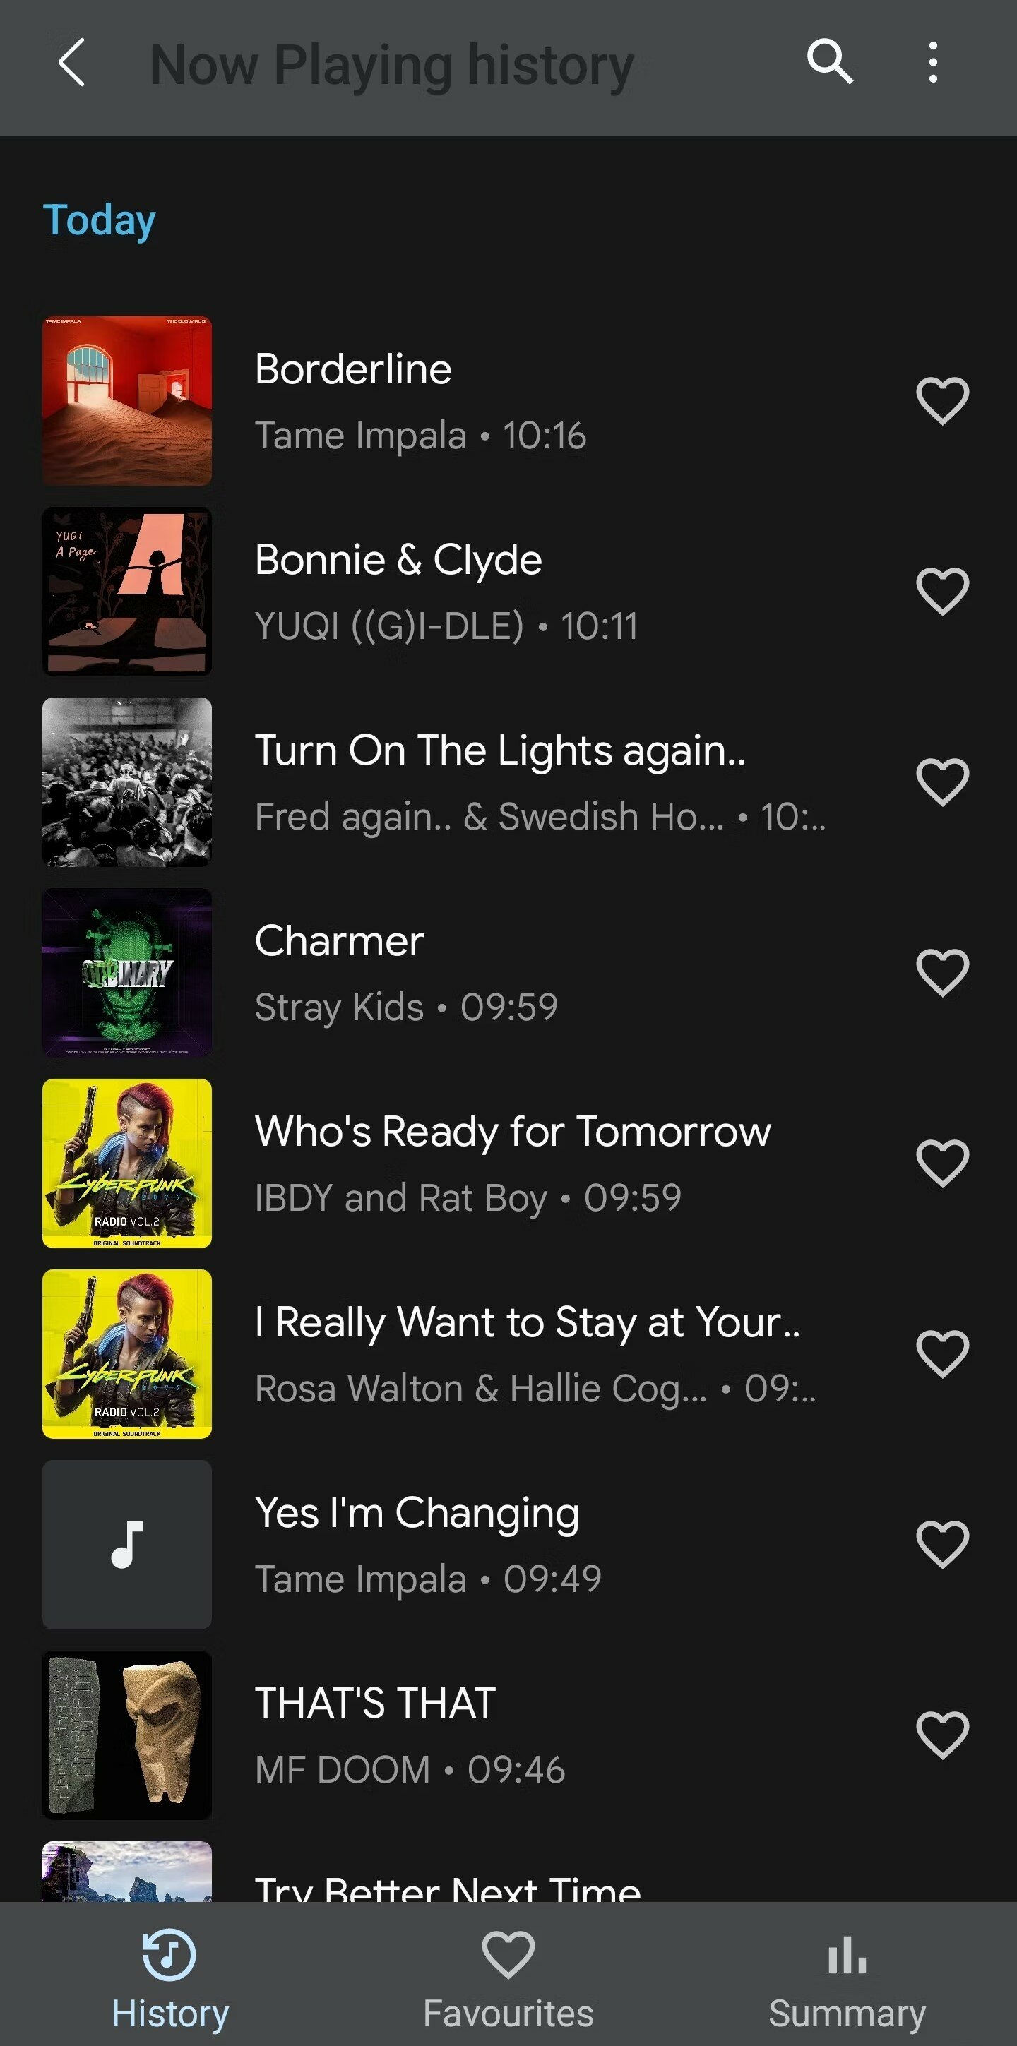Open the THAT'S THAT song title
The height and width of the screenshot is (2046, 1017).
click(375, 1704)
